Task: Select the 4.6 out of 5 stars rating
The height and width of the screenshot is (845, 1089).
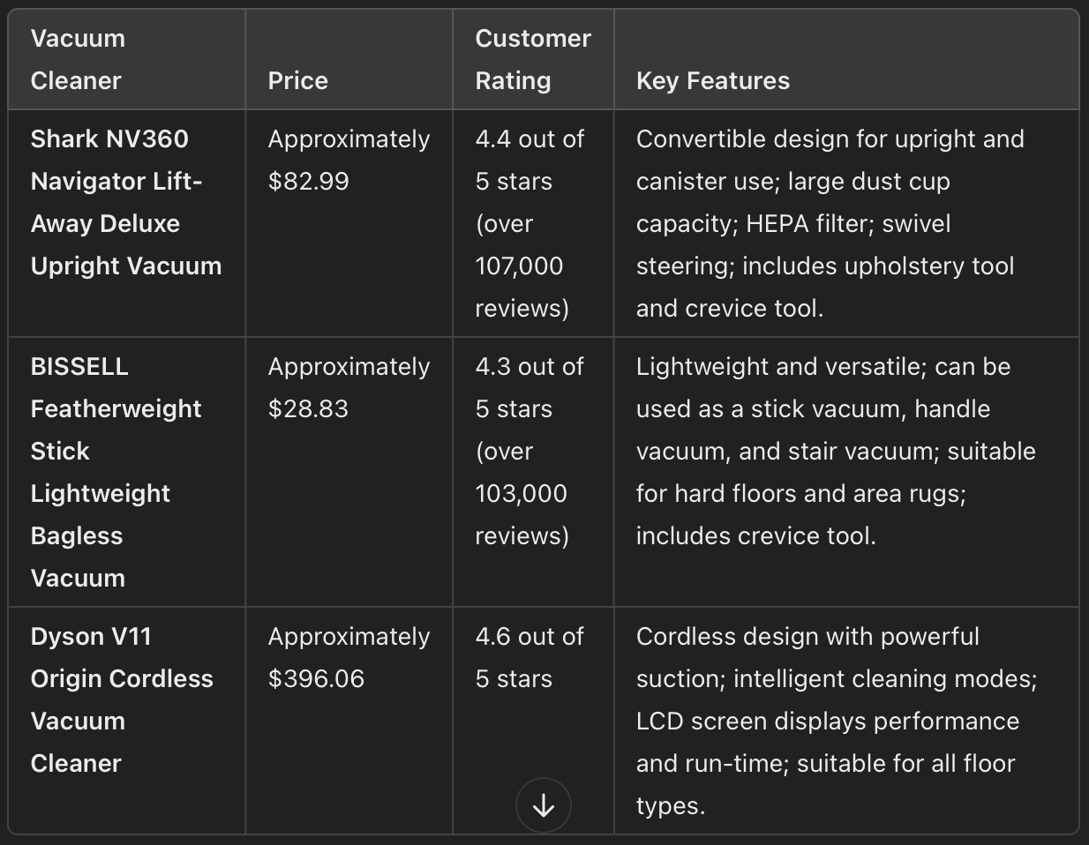Action: (x=529, y=657)
